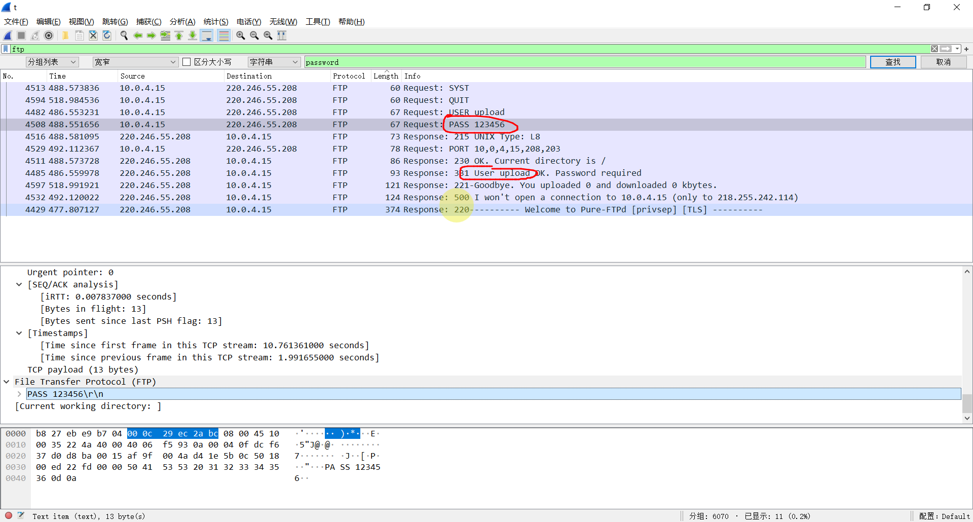Click the details pane scroll-down arrow
973x522 pixels.
tap(967, 418)
